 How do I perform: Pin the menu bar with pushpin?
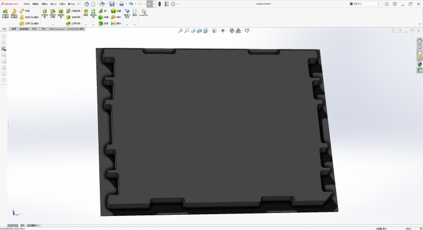pos(79,4)
